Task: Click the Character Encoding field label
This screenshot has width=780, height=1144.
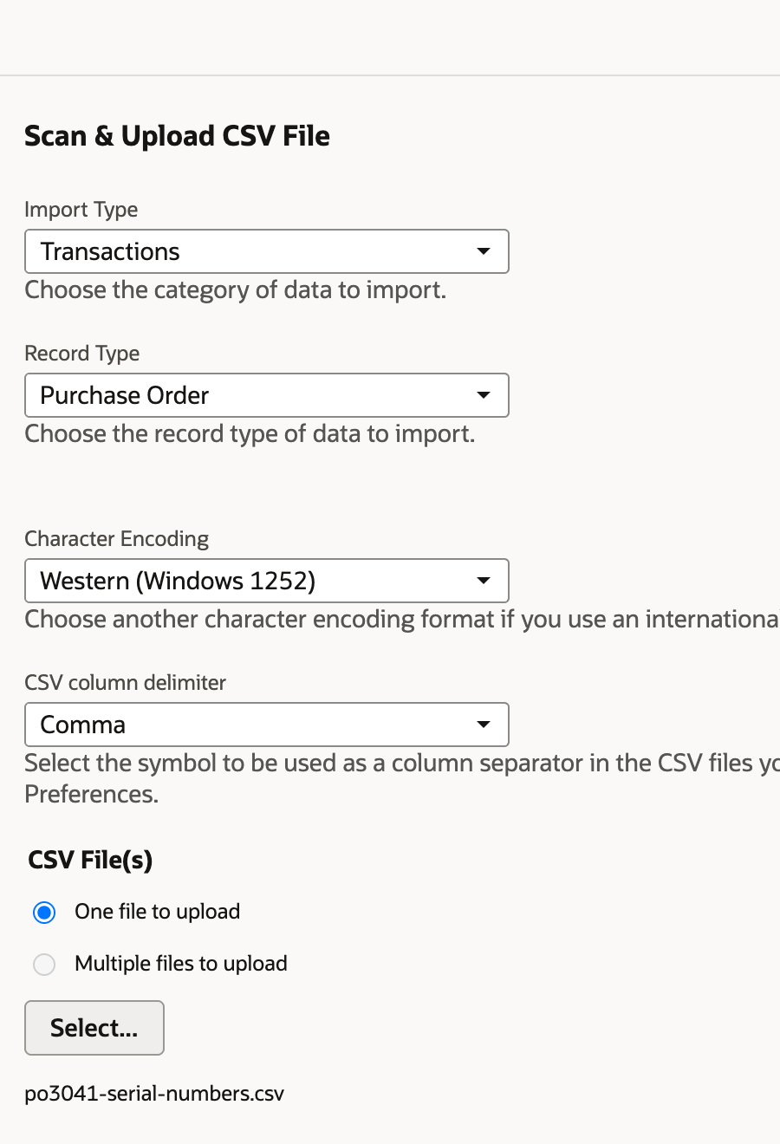Action: click(117, 539)
